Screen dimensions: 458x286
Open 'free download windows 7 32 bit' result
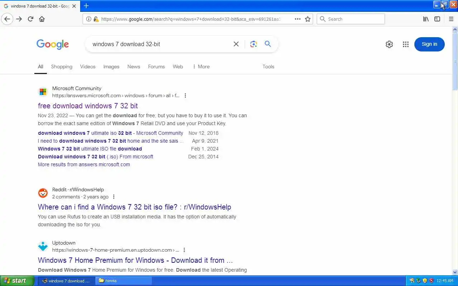coord(88,106)
